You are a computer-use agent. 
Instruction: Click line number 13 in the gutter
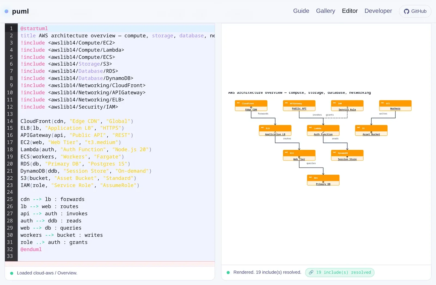(10, 114)
